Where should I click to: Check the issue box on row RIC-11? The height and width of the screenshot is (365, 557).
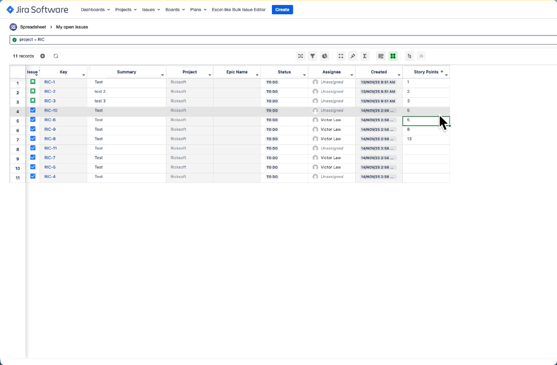point(32,148)
